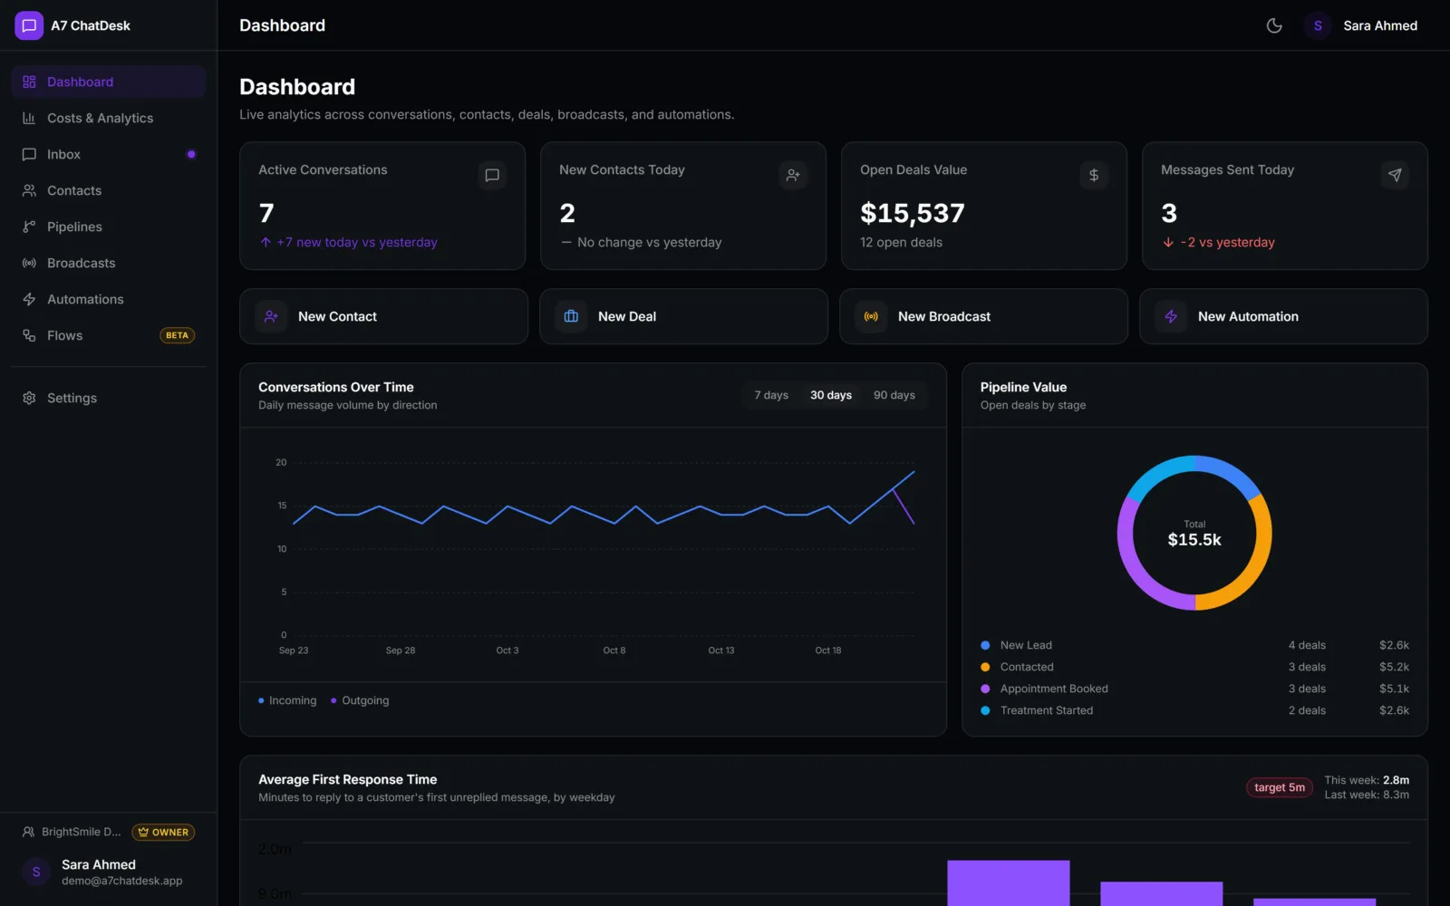This screenshot has width=1450, height=906.
Task: Select Pipelines in the sidebar
Action: tap(109, 226)
